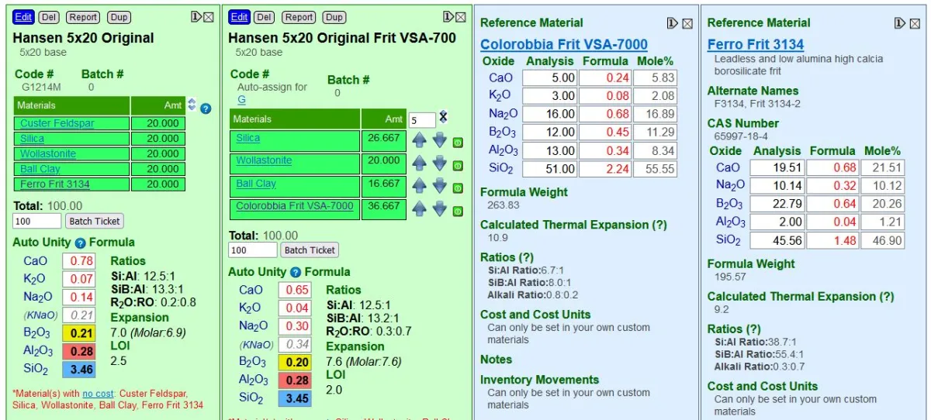Click the batch size field in Frit VSA-700 panel
This screenshot has width=931, height=420.
click(x=253, y=250)
